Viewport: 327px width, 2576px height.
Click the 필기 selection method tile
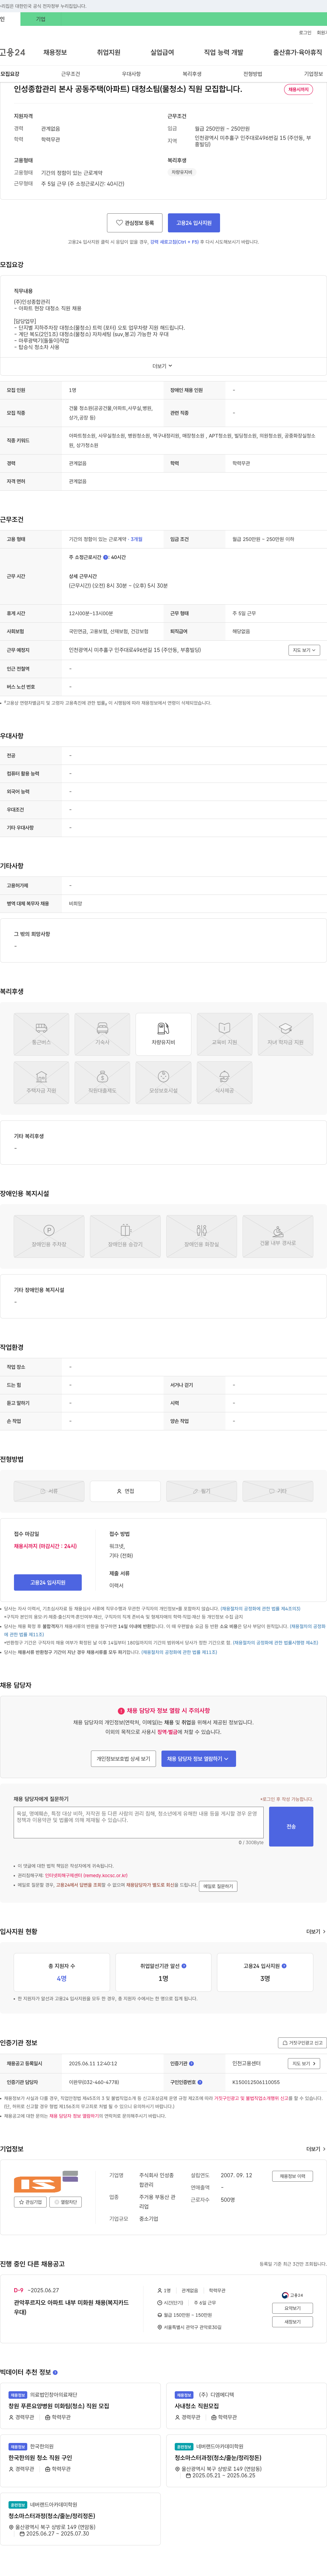[201, 1491]
